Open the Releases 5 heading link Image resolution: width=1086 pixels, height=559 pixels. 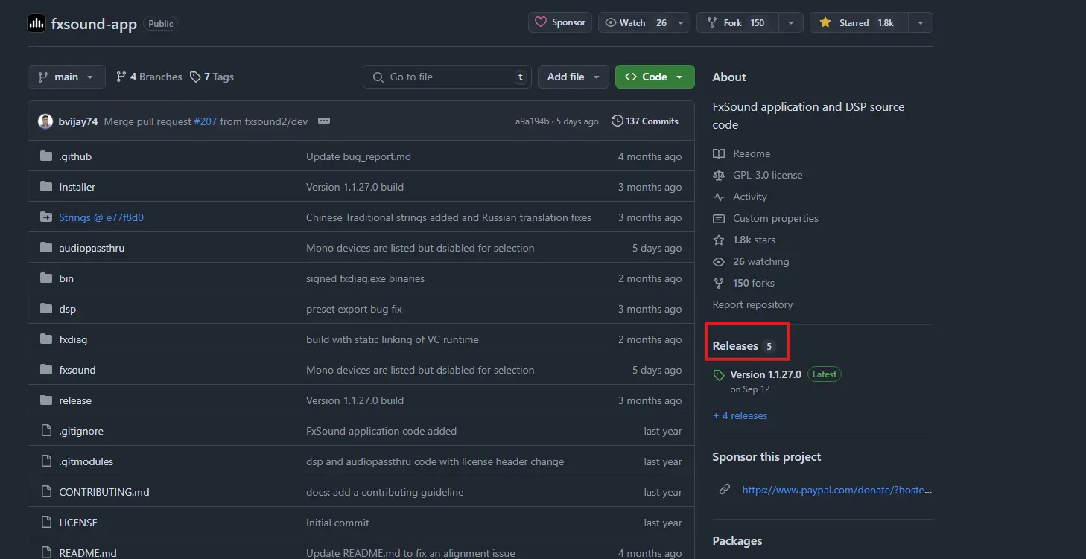coord(744,346)
